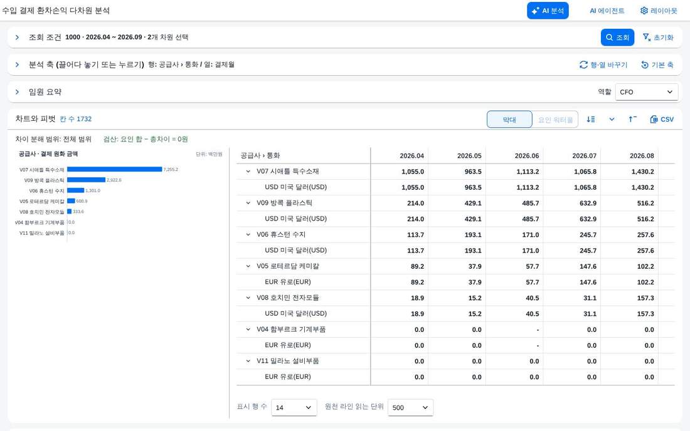Expand the 분석 축 section
The height and width of the screenshot is (431, 690).
[17, 65]
